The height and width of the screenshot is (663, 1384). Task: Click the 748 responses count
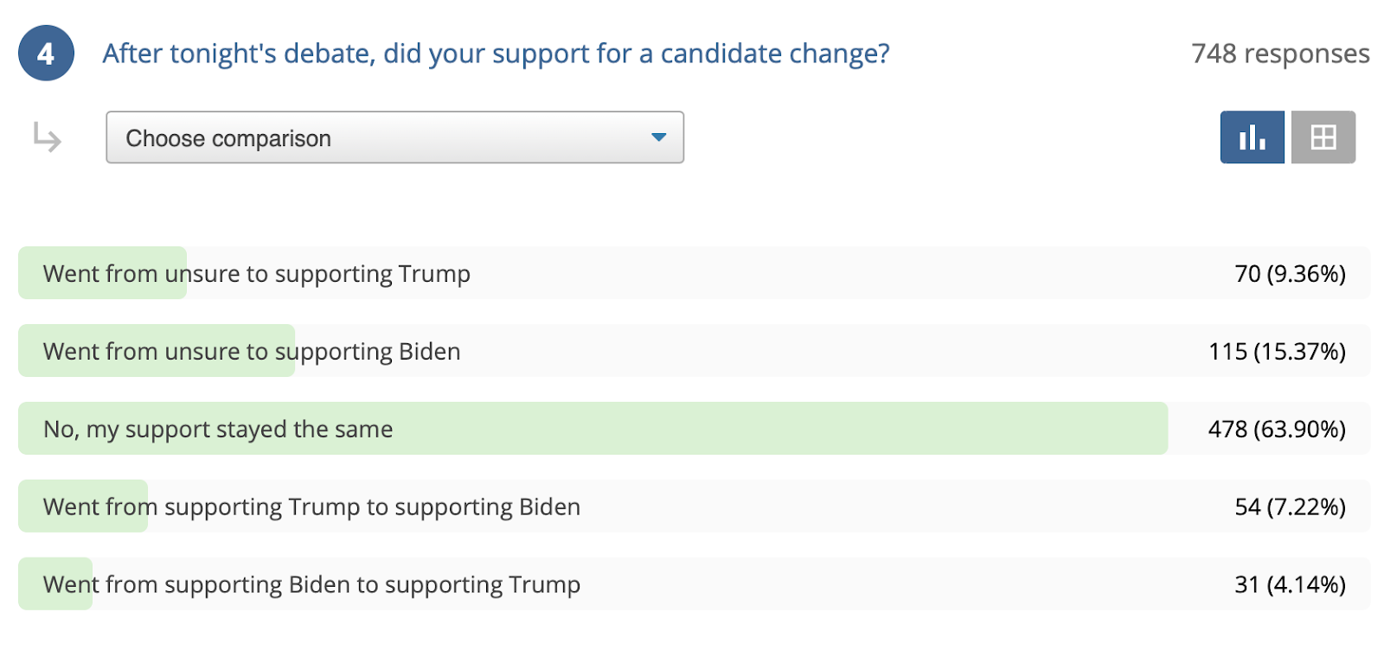(1280, 54)
